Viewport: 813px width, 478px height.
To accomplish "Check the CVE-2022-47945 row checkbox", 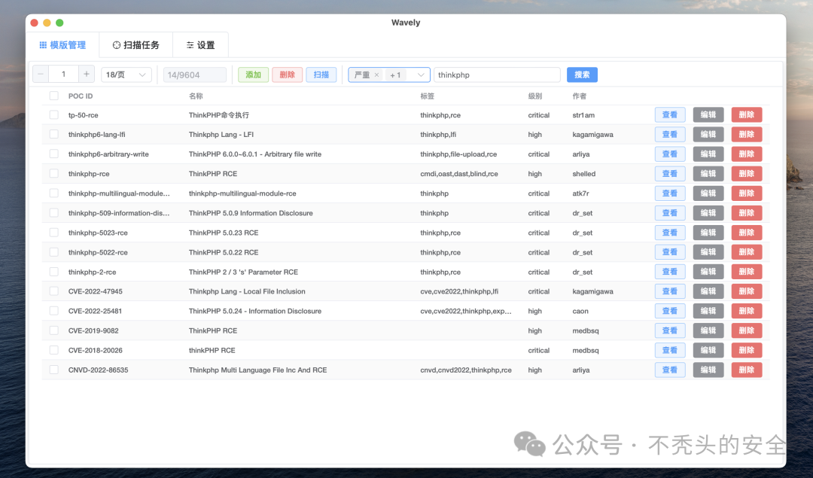I will click(54, 291).
